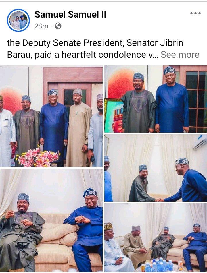Tap the blue story ring around the avatar
The width and height of the screenshot is (207, 273).
(x=18, y=20)
